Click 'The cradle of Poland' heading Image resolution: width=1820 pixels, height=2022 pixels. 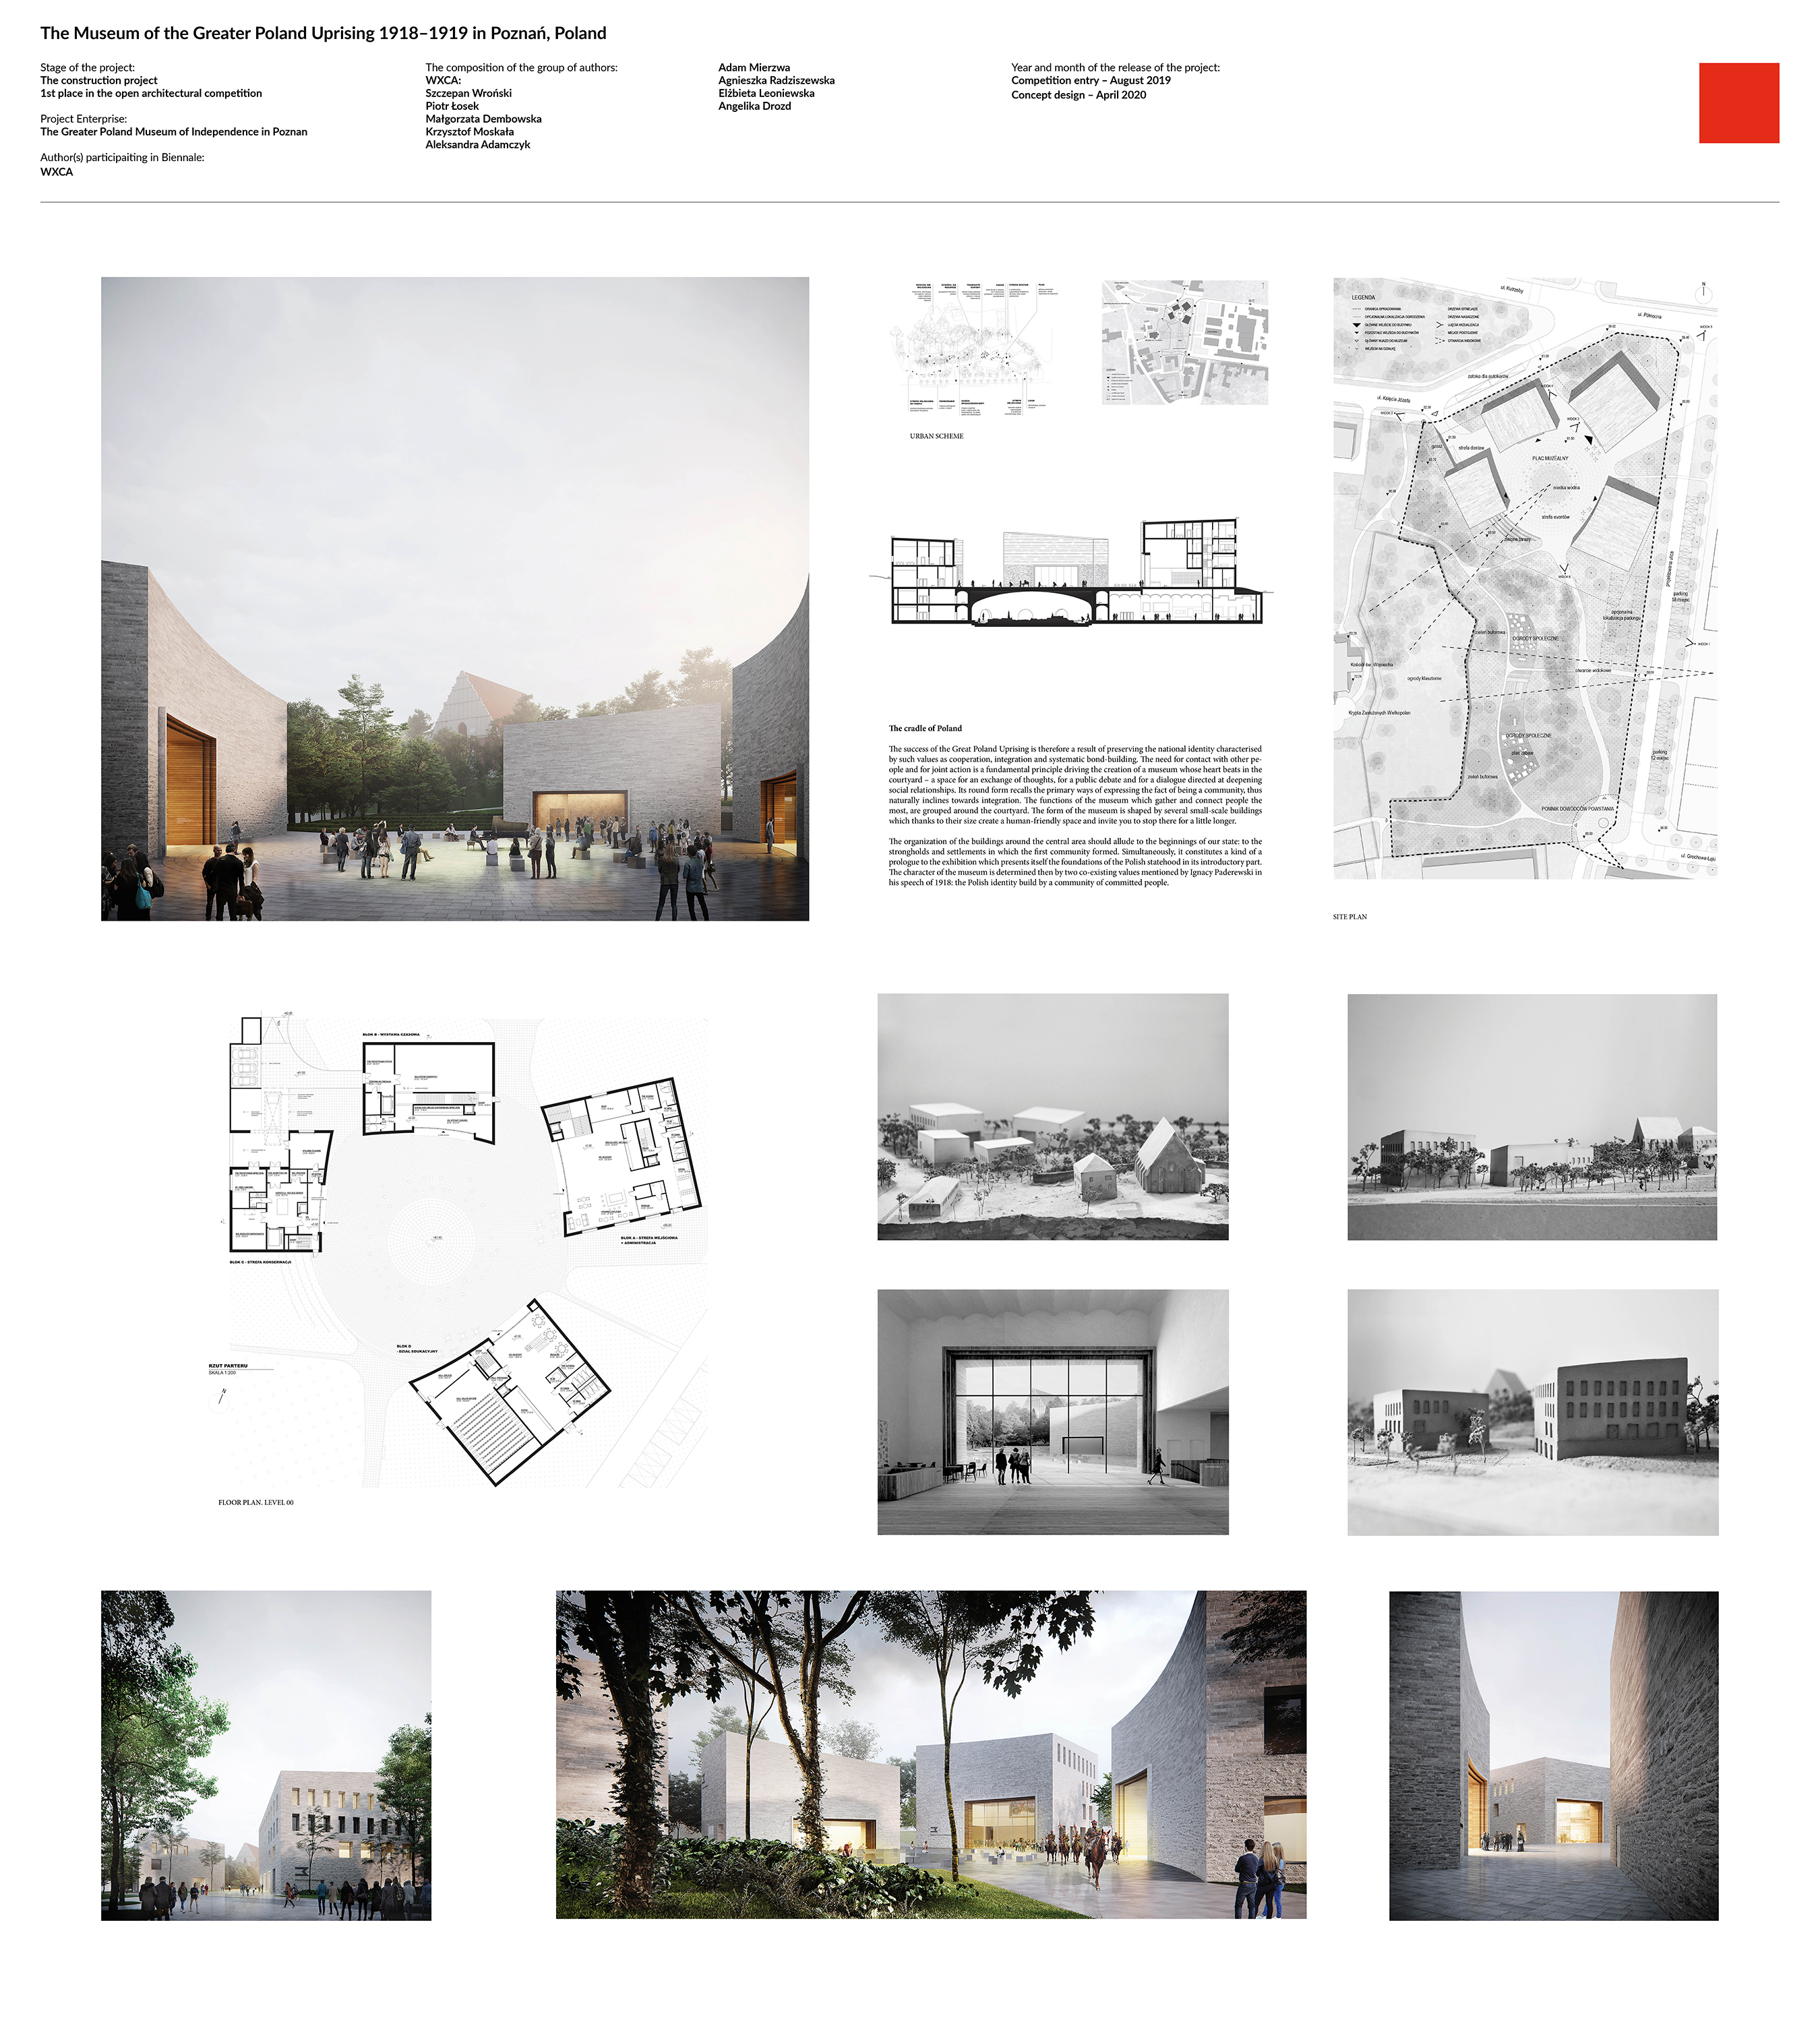(x=925, y=728)
